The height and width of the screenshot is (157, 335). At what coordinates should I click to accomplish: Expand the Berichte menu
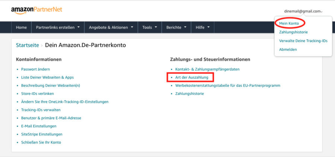point(176,27)
